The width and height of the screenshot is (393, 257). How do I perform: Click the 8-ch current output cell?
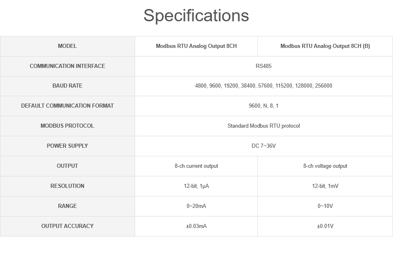point(196,166)
